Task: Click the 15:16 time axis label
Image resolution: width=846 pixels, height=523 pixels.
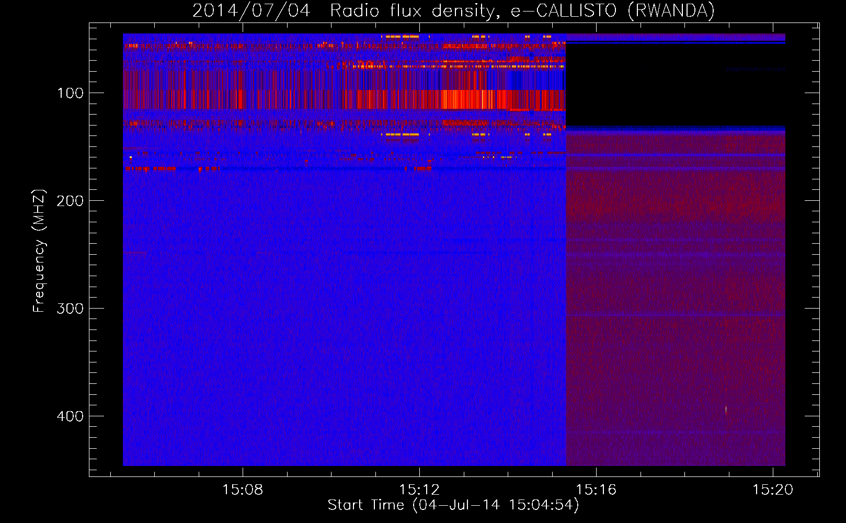Action: (x=596, y=490)
